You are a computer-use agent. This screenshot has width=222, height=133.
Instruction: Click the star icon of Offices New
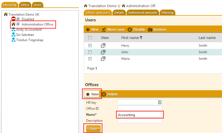click(88, 94)
